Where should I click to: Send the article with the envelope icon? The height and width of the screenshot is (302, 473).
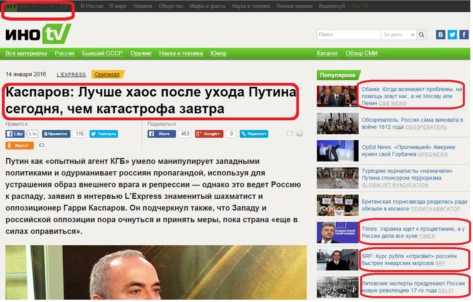290,134
